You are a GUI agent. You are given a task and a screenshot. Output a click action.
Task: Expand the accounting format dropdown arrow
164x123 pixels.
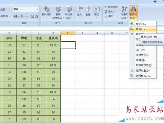18,16
